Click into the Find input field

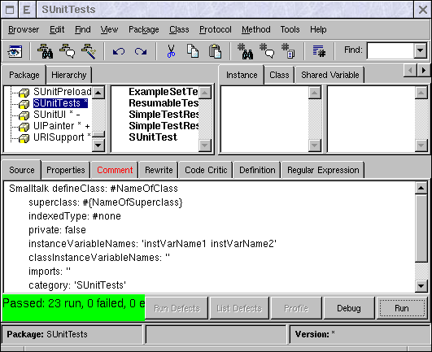[391, 50]
